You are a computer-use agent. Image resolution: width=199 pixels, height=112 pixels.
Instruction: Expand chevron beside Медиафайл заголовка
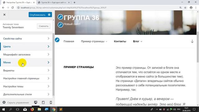tap(49, 54)
